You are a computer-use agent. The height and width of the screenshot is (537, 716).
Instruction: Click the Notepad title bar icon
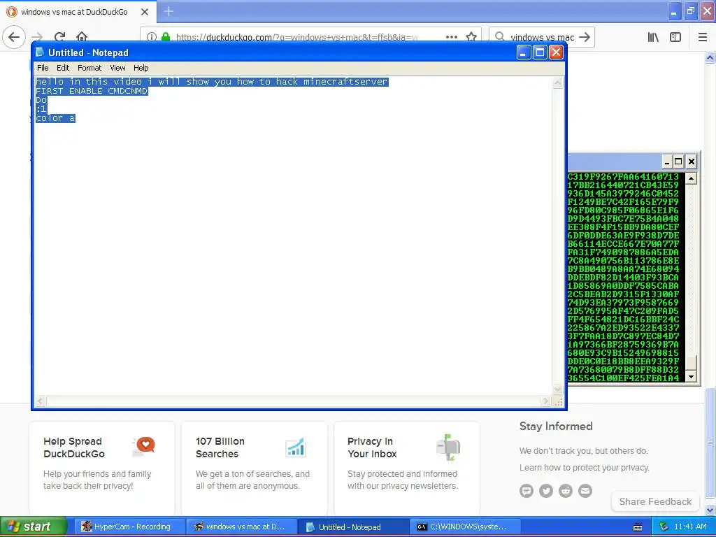pyautogui.click(x=40, y=52)
